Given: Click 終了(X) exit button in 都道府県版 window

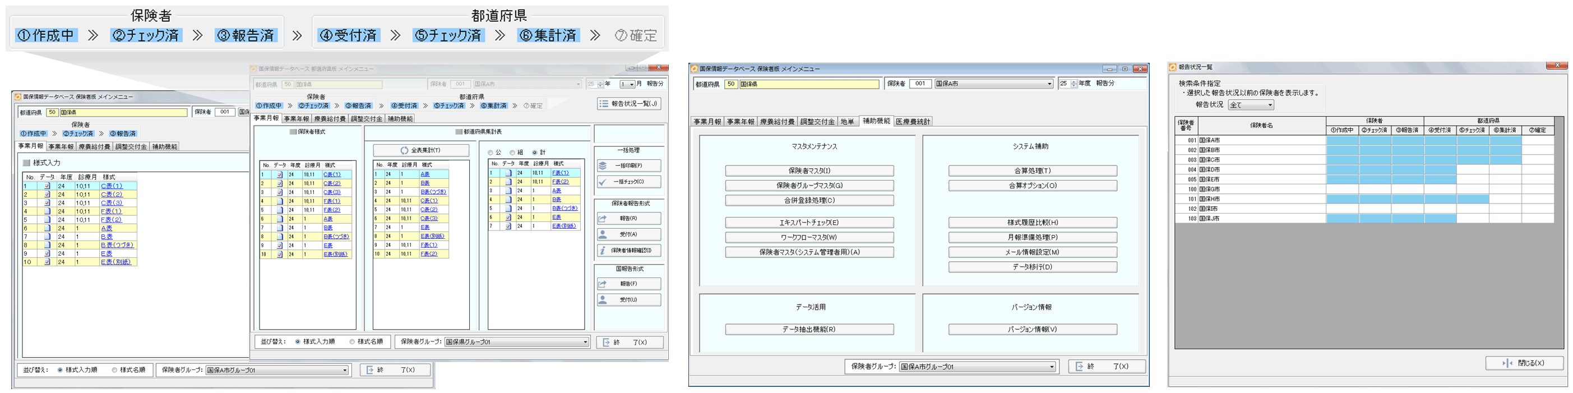Looking at the screenshot, I should pos(629,343).
